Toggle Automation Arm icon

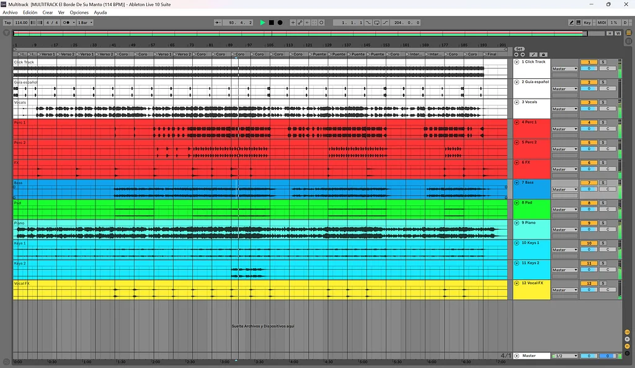pyautogui.click(x=300, y=23)
